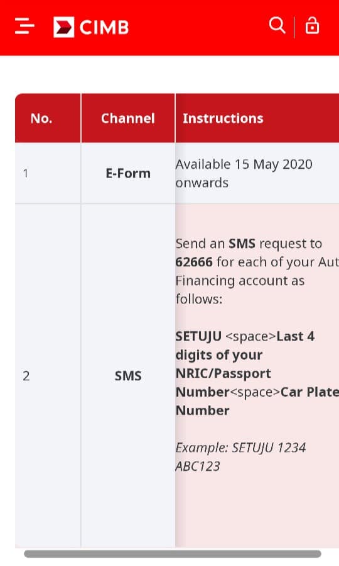339x566 pixels.
Task: Click 'Available 15 May 2020 onwards' text
Action: [x=244, y=173]
